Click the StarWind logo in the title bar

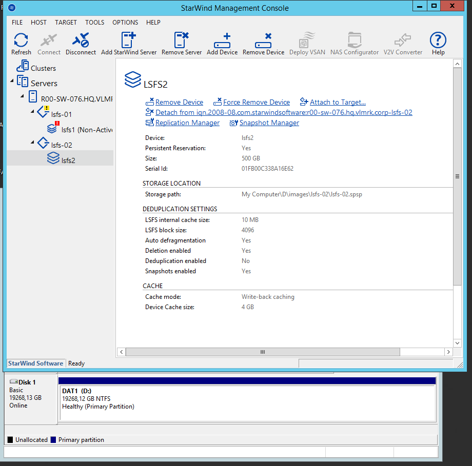11,8
